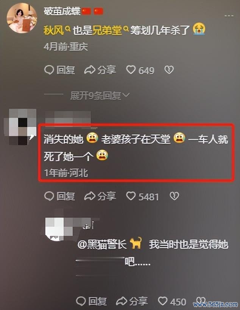Select the comment text 消失的她

[x=63, y=139]
